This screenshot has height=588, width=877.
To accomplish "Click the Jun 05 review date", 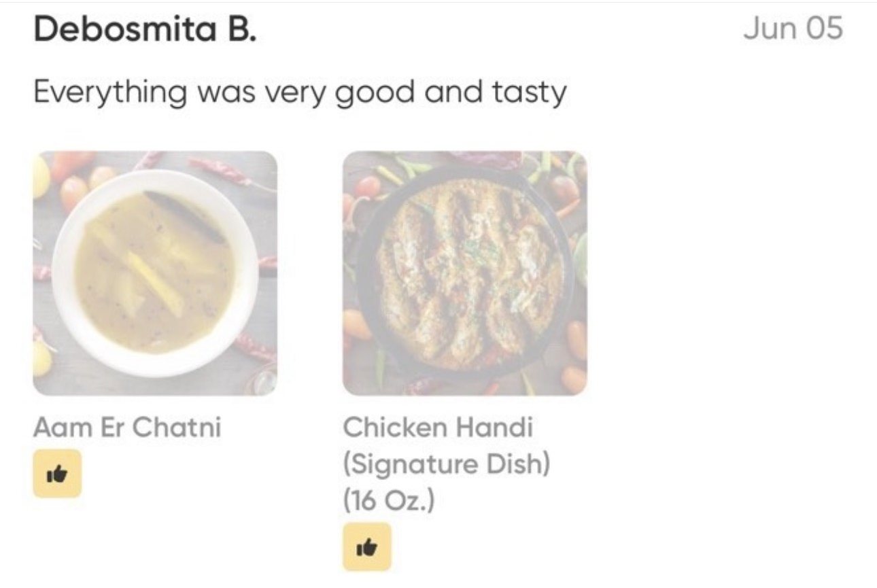I will [793, 29].
